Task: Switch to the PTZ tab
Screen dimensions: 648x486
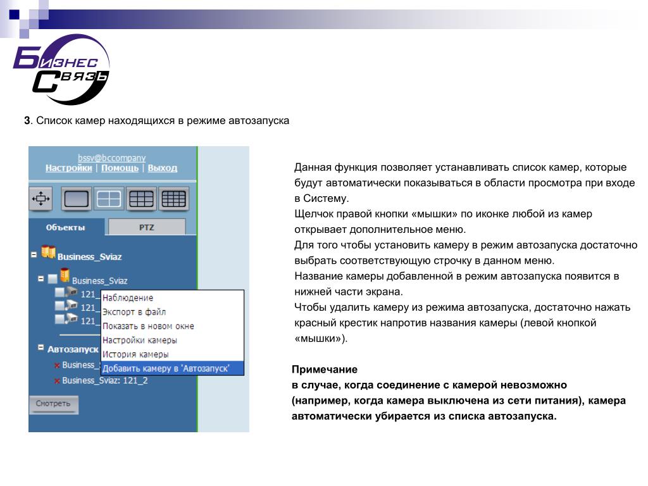Action: (147, 227)
